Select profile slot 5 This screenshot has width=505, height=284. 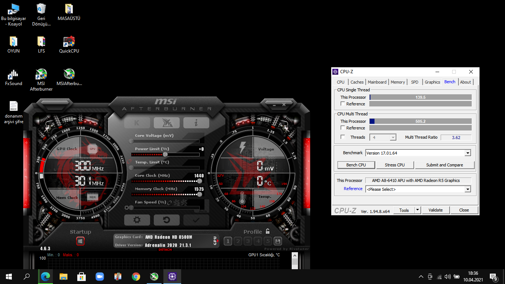(268, 241)
